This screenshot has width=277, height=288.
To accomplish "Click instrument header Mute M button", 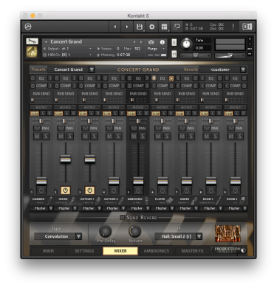I will [x=174, y=54].
